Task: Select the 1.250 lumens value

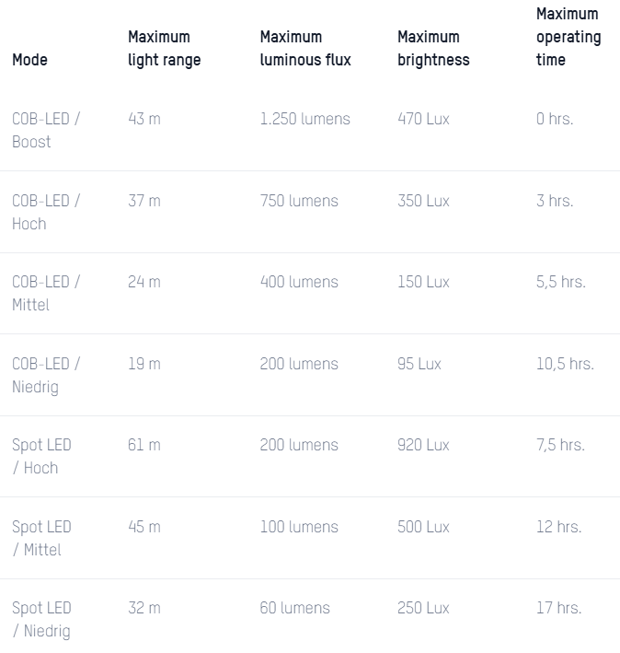Action: 305,119
